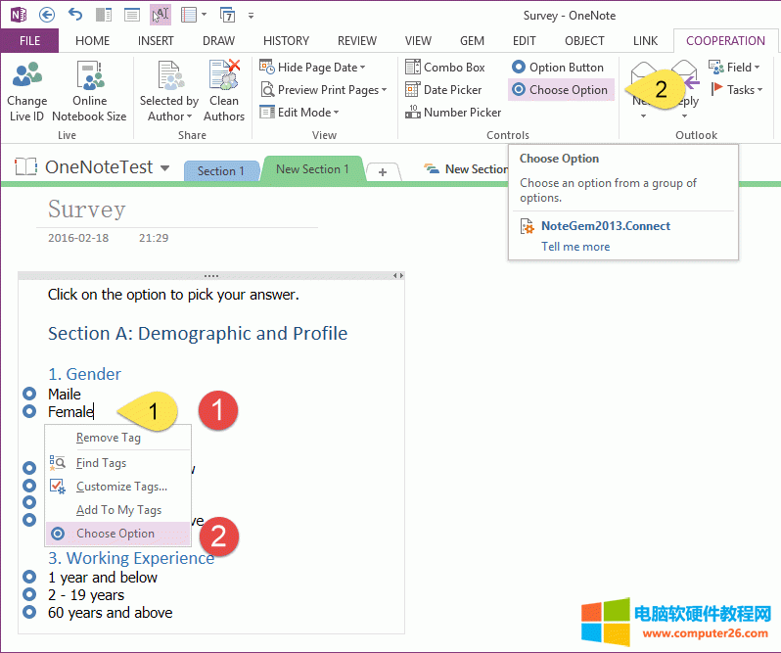Insert a Date Picker control
The width and height of the screenshot is (781, 653).
click(443, 90)
